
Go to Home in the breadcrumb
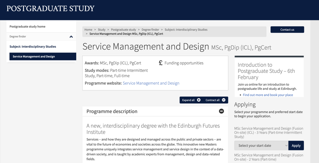tap(88, 29)
